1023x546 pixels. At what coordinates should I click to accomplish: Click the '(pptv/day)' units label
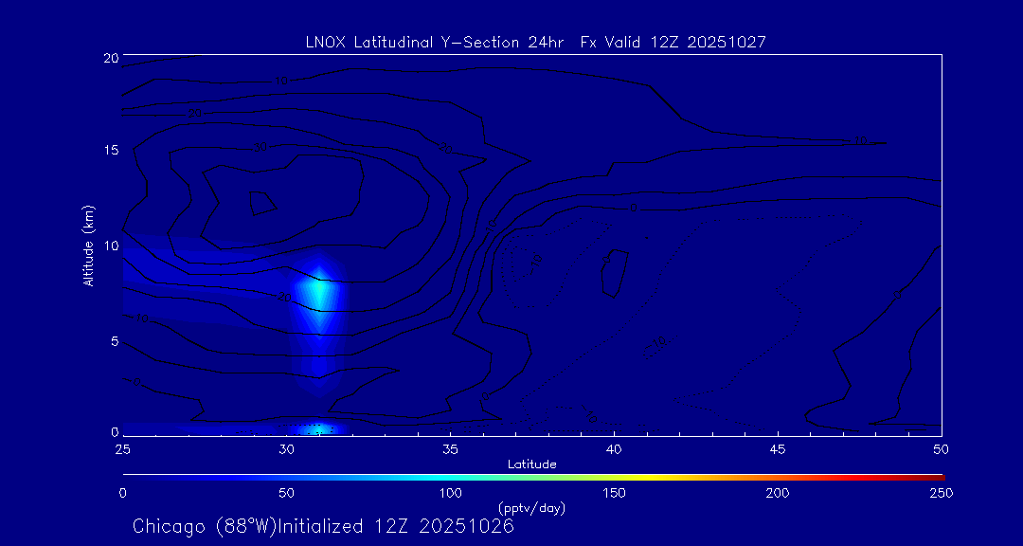click(x=531, y=507)
